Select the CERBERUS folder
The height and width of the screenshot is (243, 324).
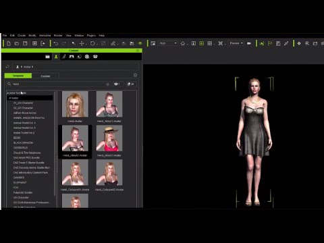[20, 148]
